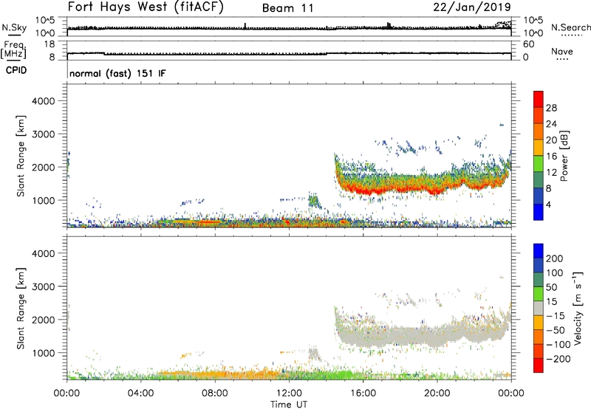Click the Slant Range label of power panel
Screen dimensions: 591x409
point(21,156)
